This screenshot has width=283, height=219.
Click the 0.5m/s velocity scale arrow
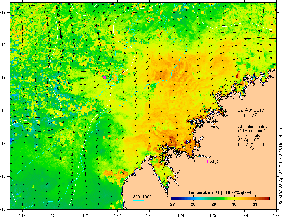tap(248, 149)
